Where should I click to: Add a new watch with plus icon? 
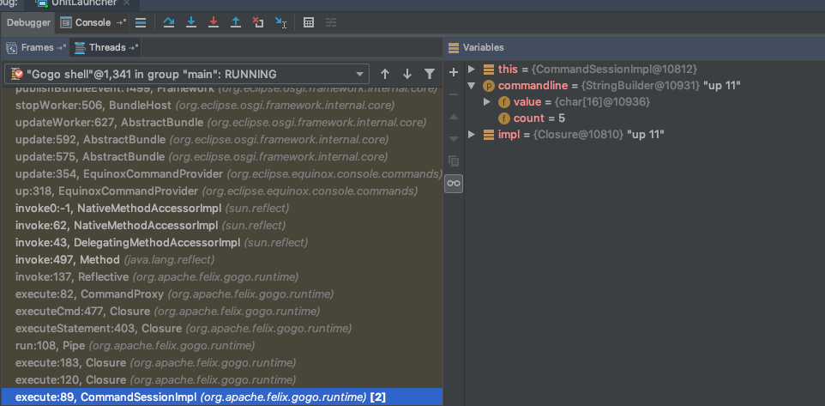(454, 73)
